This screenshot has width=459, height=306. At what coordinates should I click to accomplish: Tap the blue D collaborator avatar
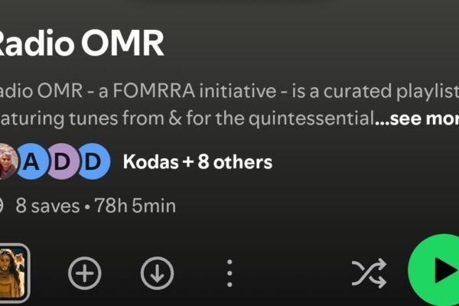pyautogui.click(x=93, y=161)
